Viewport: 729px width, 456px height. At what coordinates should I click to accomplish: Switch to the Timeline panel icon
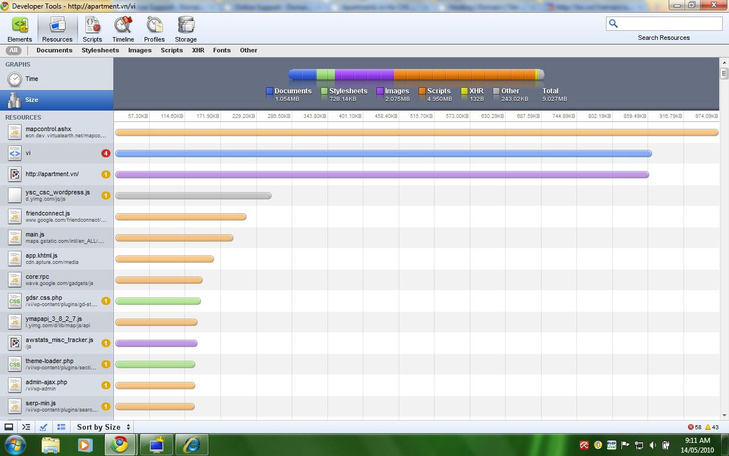[x=123, y=25]
